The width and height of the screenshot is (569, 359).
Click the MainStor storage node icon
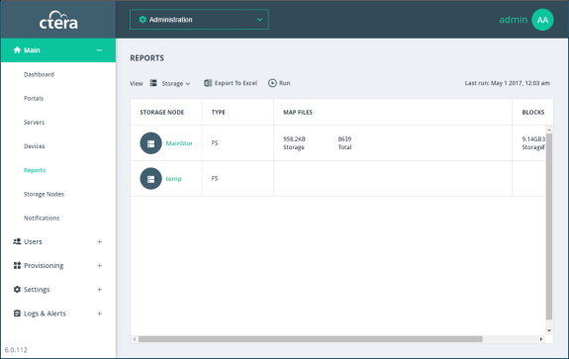[x=150, y=143]
